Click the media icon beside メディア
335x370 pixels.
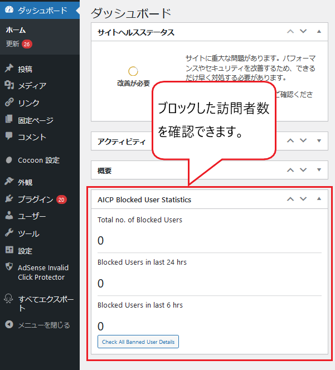click(x=9, y=86)
